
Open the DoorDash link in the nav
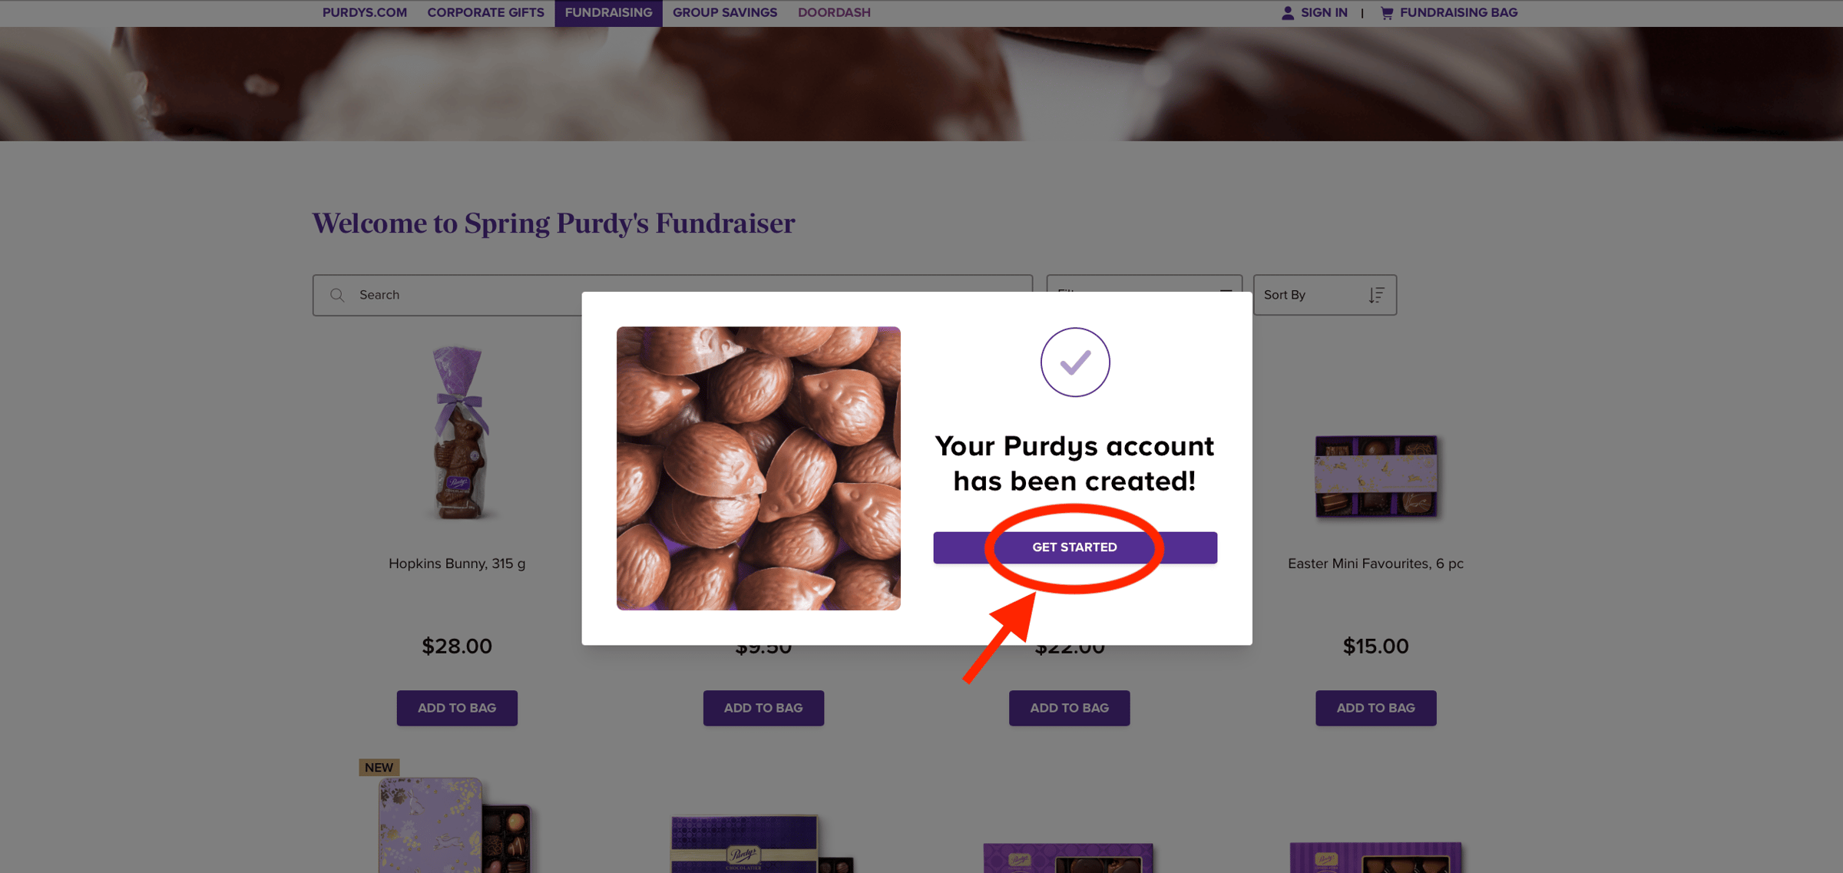pos(834,13)
